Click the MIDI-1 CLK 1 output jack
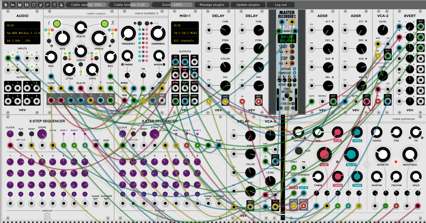Screen dimensions: 426x223 tap(185, 88)
